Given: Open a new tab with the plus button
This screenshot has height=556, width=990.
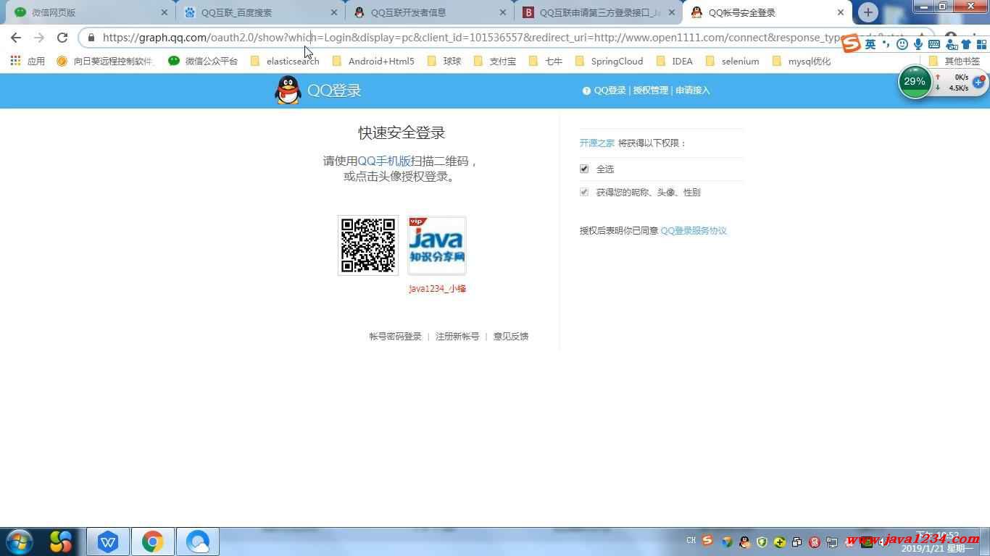Looking at the screenshot, I should 868,12.
